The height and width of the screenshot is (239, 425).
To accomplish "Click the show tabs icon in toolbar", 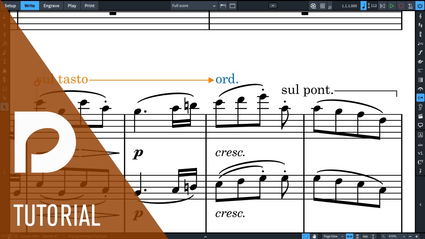I will point(223,6).
